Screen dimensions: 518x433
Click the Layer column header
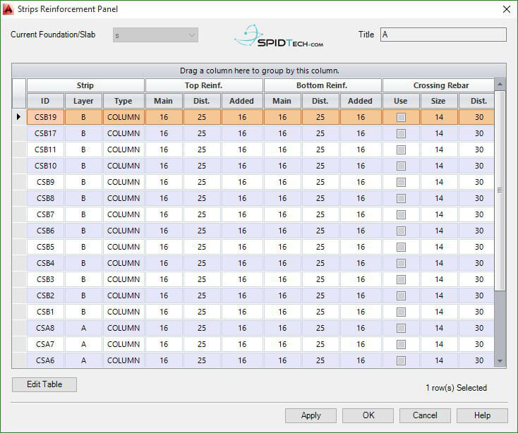(83, 101)
